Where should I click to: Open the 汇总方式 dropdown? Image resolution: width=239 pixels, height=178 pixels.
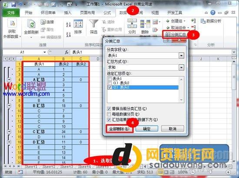(x=181, y=68)
